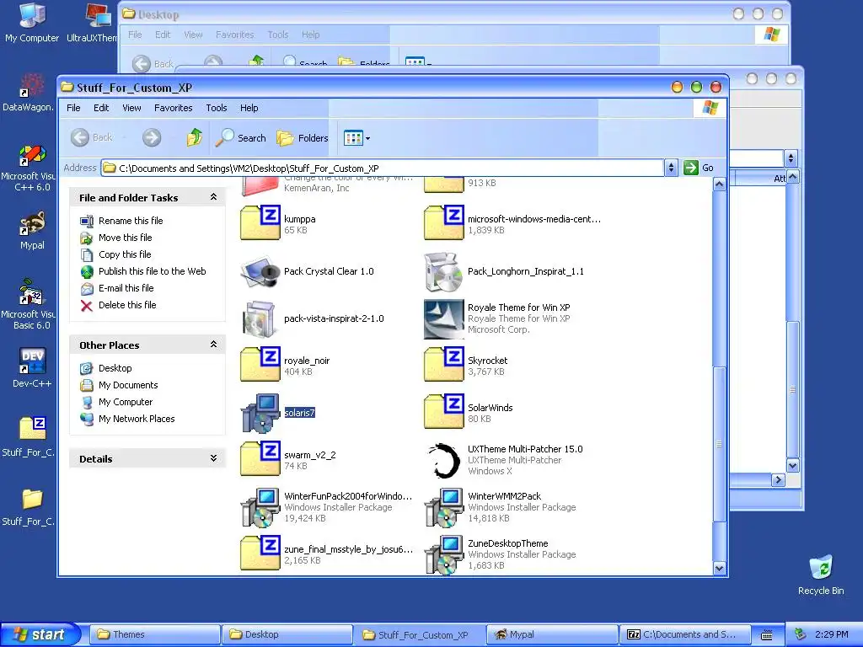Select Microsoft Visual C++ 6.0 shortcut
The width and height of the screenshot is (863, 647).
click(x=29, y=168)
